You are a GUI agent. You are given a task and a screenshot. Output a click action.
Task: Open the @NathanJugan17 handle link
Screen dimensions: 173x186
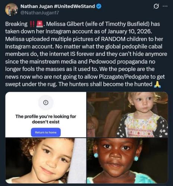[x=40, y=13]
